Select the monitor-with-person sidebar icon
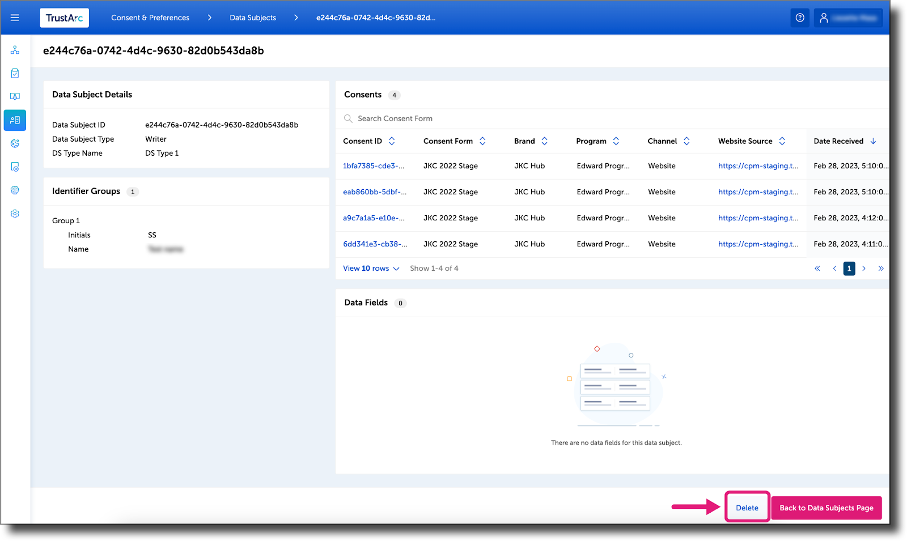 tap(15, 96)
